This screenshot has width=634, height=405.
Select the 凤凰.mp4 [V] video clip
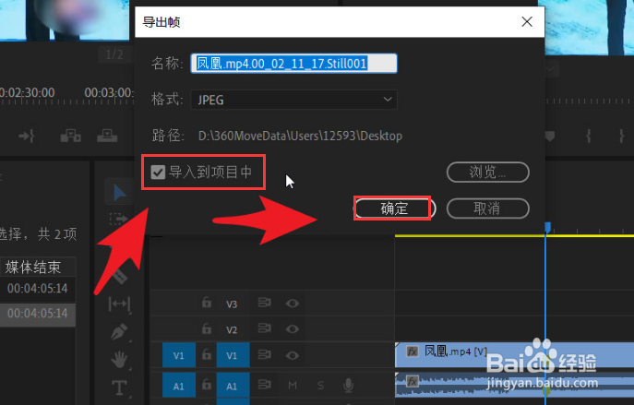(x=514, y=354)
